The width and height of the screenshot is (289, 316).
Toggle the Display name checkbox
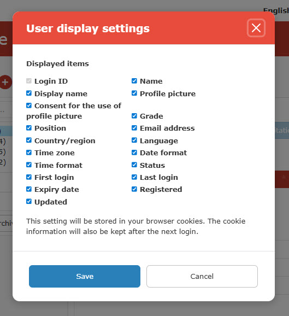tap(29, 93)
